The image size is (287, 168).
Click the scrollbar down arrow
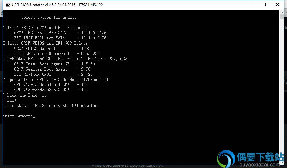282,163
